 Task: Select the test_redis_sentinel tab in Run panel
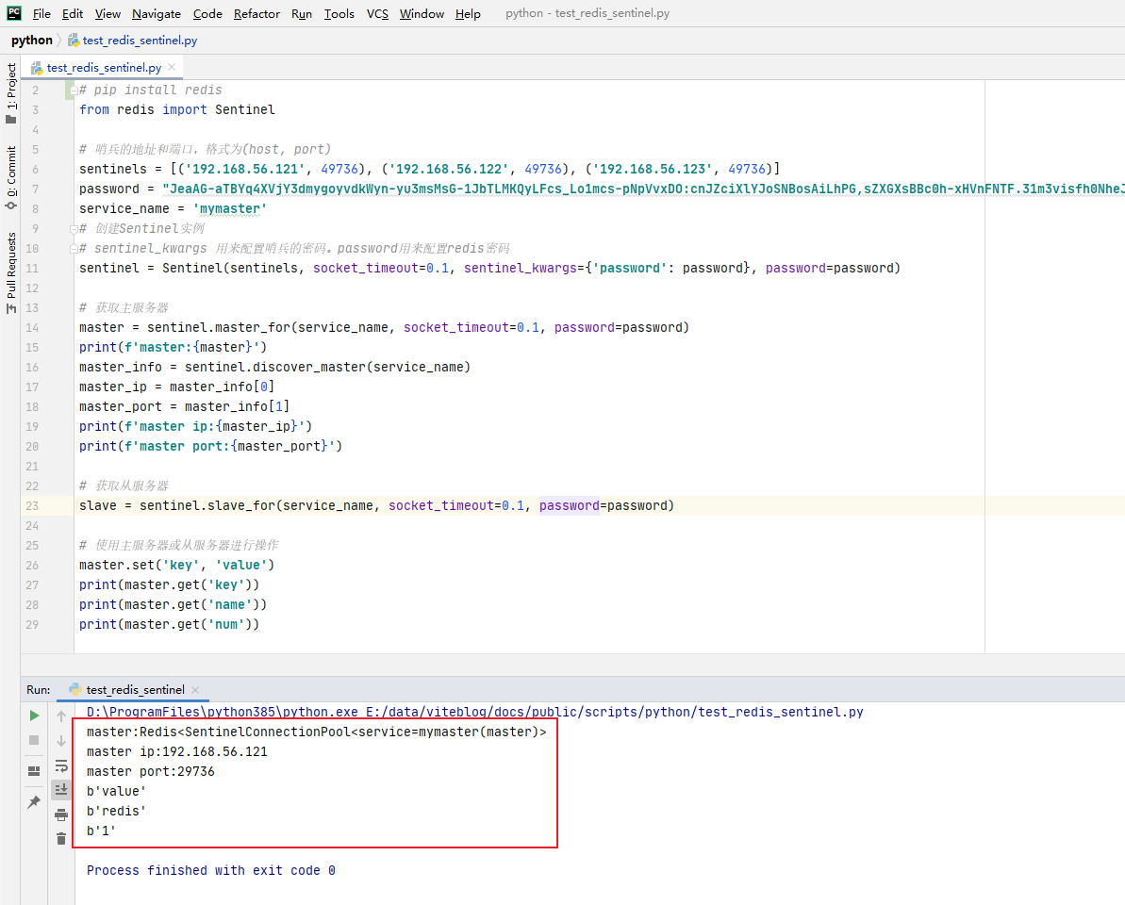click(x=136, y=690)
